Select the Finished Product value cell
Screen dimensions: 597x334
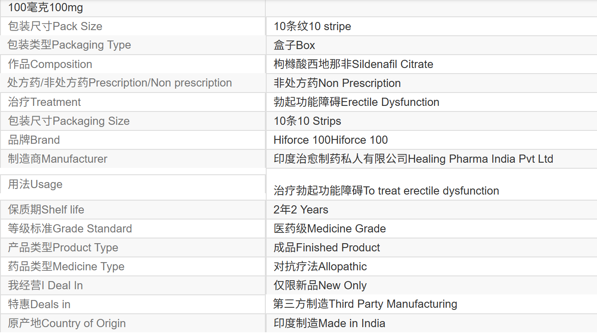(x=326, y=247)
